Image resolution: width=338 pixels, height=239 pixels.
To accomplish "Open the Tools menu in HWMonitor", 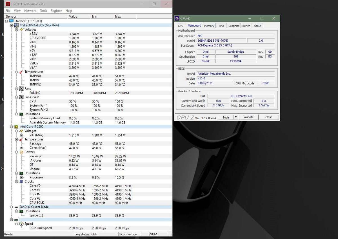I will 43,11.
